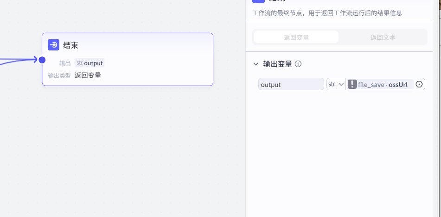This screenshot has width=441, height=217.
Task: Click the info icon beside 输出变量
Action: (x=298, y=64)
